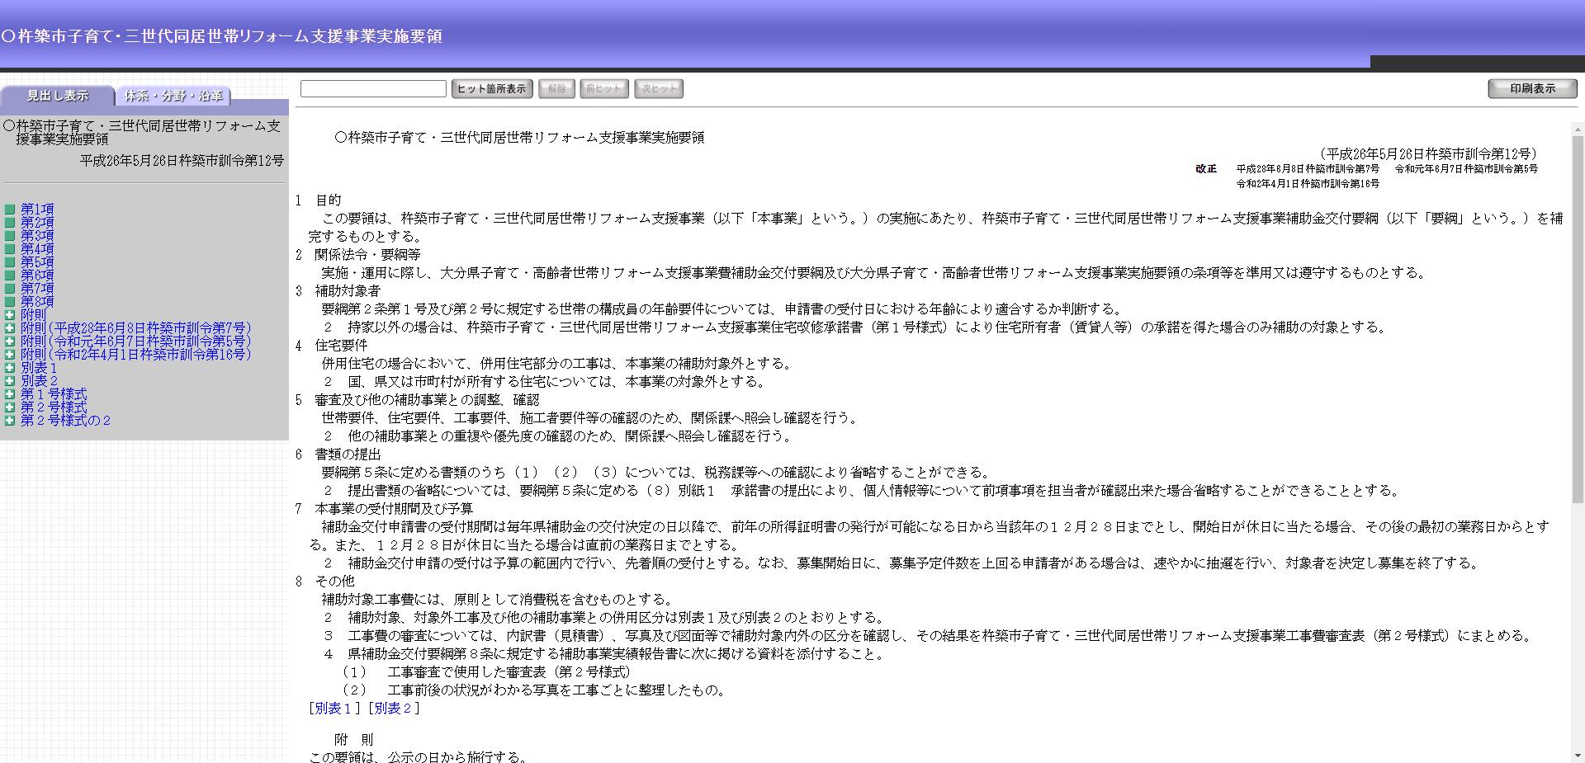The width and height of the screenshot is (1585, 763).
Task: Expand the plus icon beside 第２号様式の２
Action: click(x=10, y=421)
